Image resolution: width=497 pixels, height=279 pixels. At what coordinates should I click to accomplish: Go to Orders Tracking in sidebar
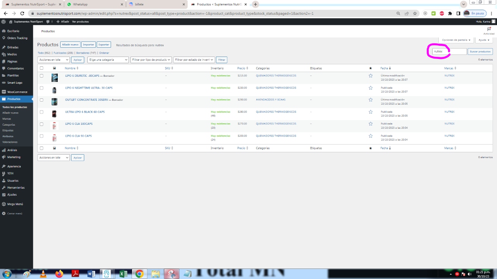click(17, 38)
